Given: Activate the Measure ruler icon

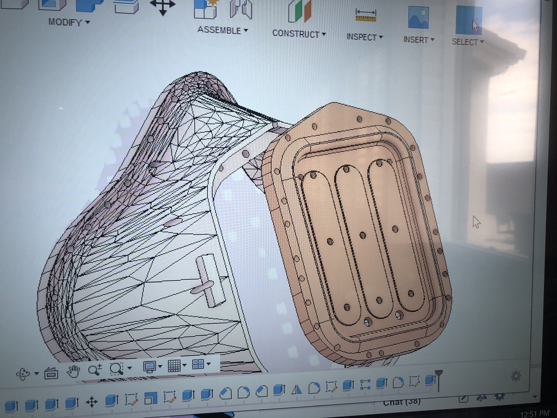Looking at the screenshot, I should (366, 15).
